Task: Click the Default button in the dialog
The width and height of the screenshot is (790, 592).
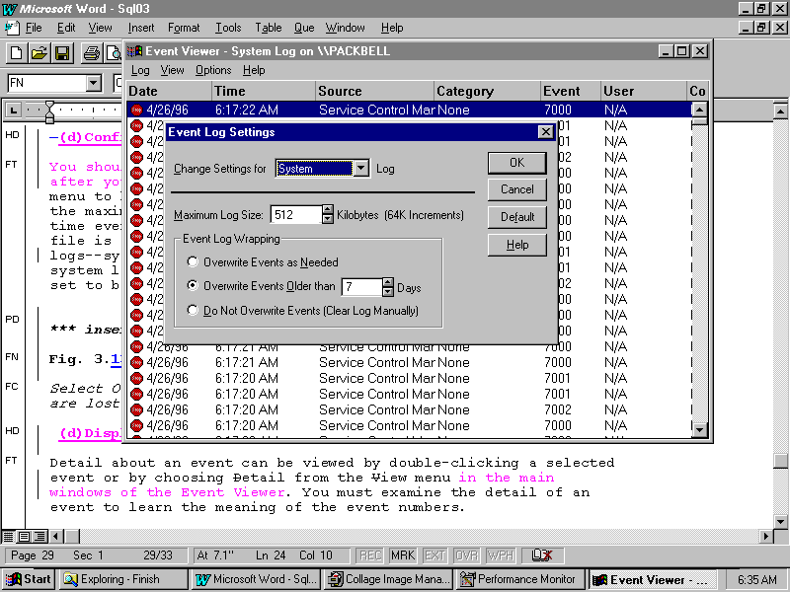Action: (x=516, y=217)
